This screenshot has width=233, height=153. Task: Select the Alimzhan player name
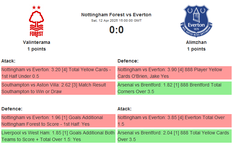click(196, 42)
